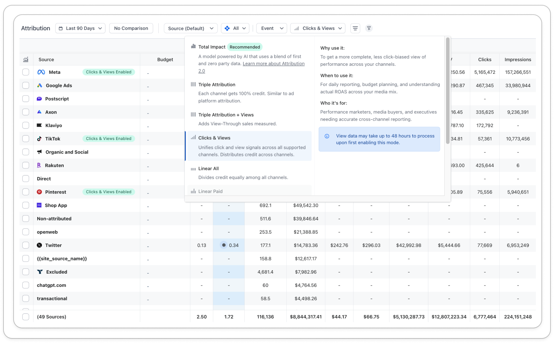Click the Rakuten logo icon
Image resolution: width=555 pixels, height=344 pixels.
pyautogui.click(x=39, y=165)
